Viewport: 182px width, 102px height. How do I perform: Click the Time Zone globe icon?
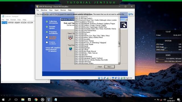coord(71,49)
